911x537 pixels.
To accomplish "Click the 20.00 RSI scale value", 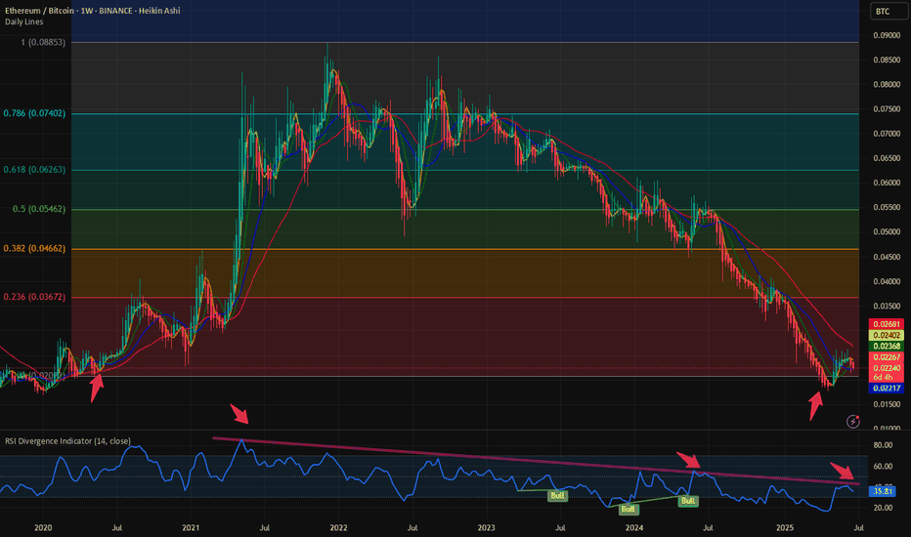I will click(883, 508).
